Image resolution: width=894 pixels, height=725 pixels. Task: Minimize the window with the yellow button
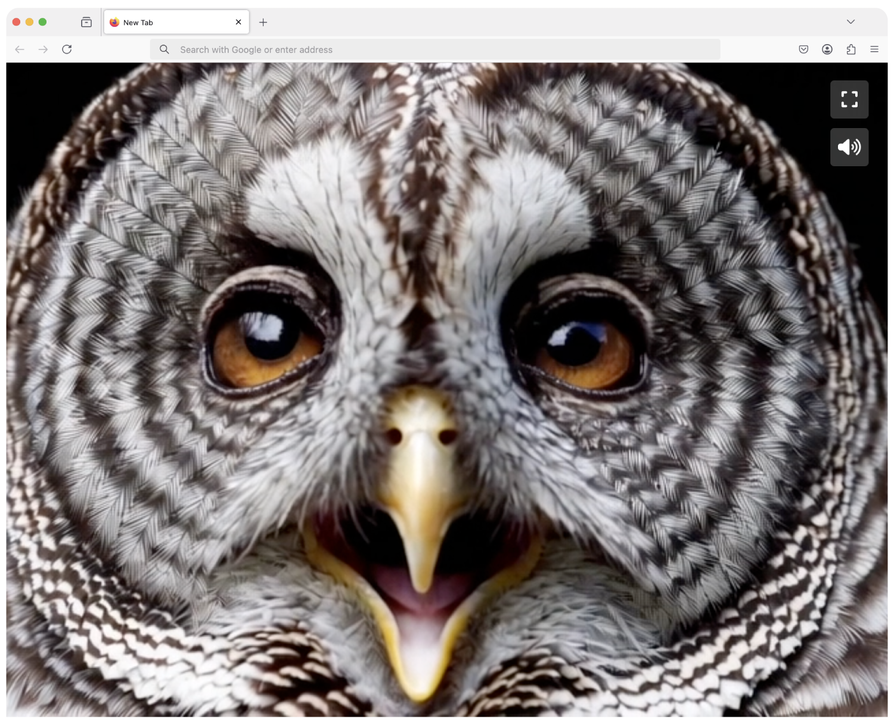[x=30, y=22]
